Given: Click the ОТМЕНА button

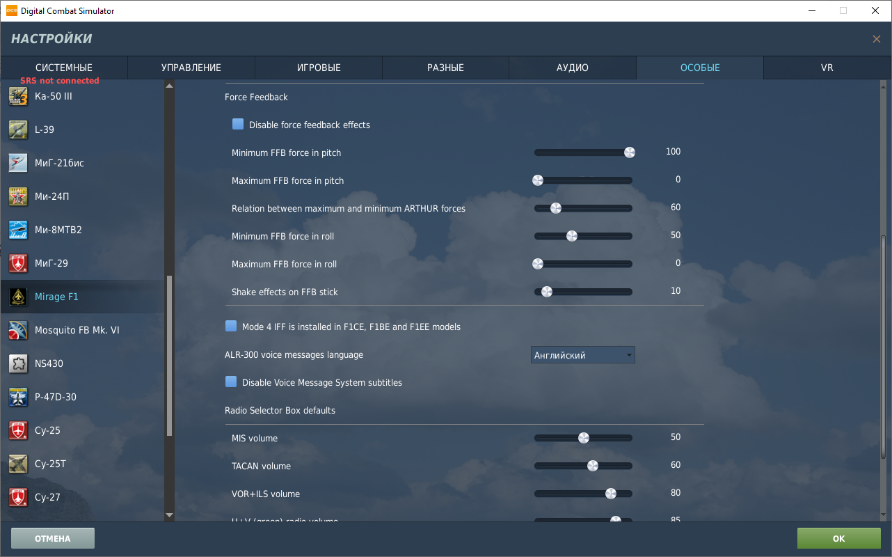Looking at the screenshot, I should click(x=53, y=538).
